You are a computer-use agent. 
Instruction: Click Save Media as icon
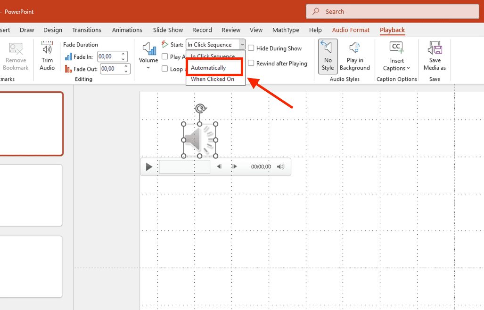point(435,48)
